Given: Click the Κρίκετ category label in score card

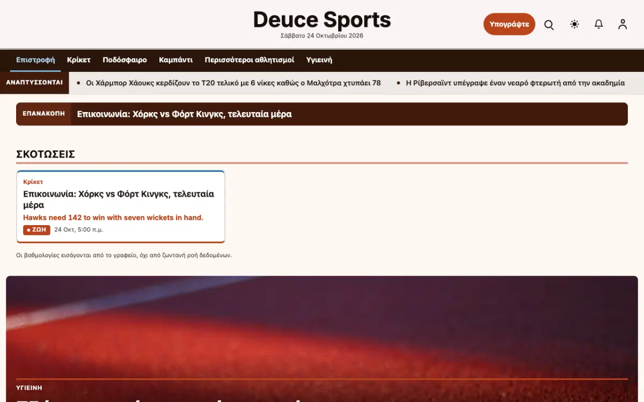Looking at the screenshot, I should 33,182.
